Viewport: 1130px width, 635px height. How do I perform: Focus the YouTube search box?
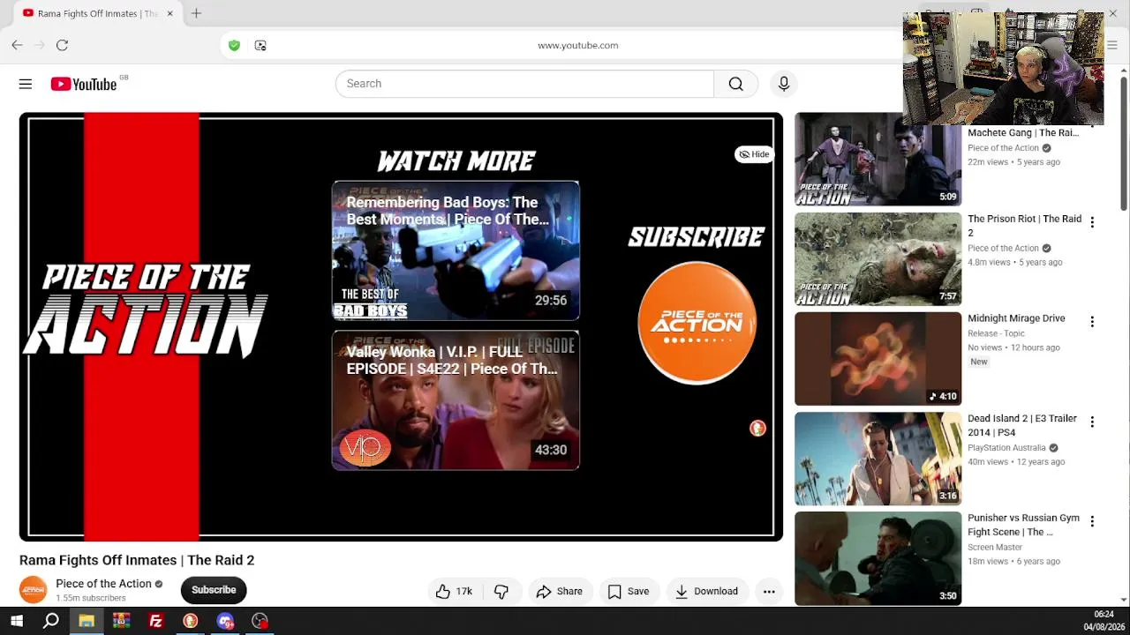point(524,84)
